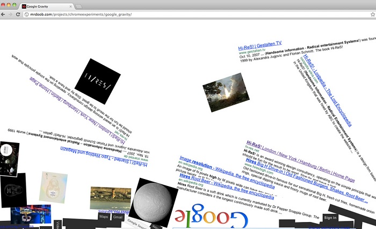The height and width of the screenshot is (229, 376).
Task: Click the grey moon image thumbnail
Action: (155, 202)
